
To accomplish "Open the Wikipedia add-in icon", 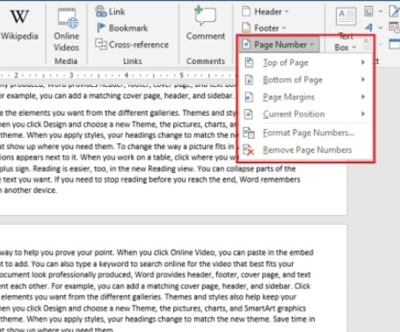I will pos(19,17).
